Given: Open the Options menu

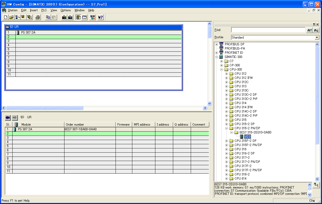Looking at the screenshot, I should click(x=66, y=10).
